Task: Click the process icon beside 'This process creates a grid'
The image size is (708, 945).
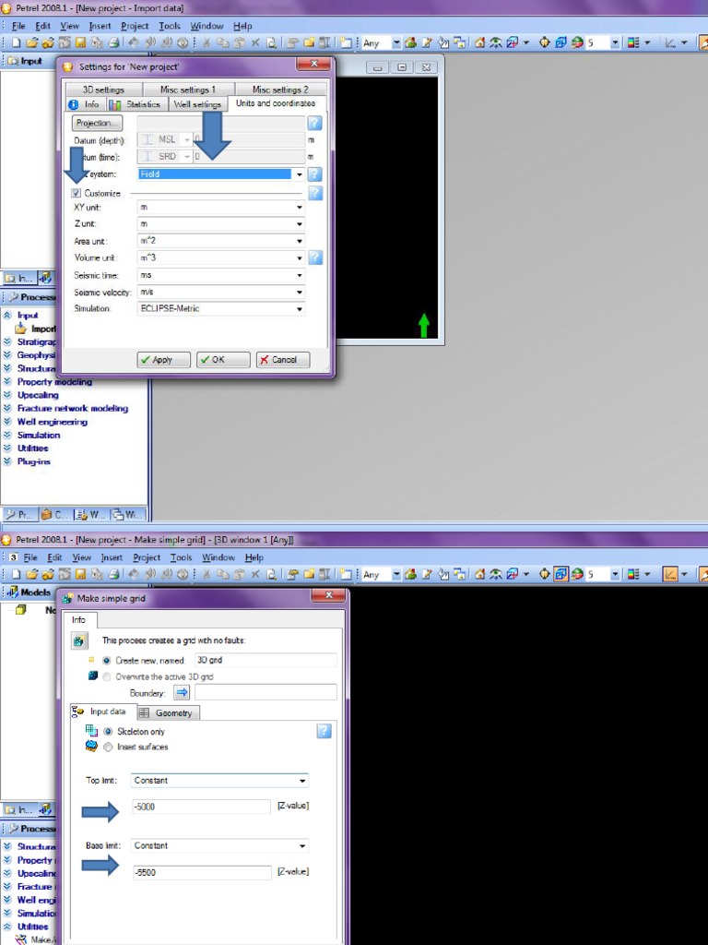Action: click(x=79, y=640)
